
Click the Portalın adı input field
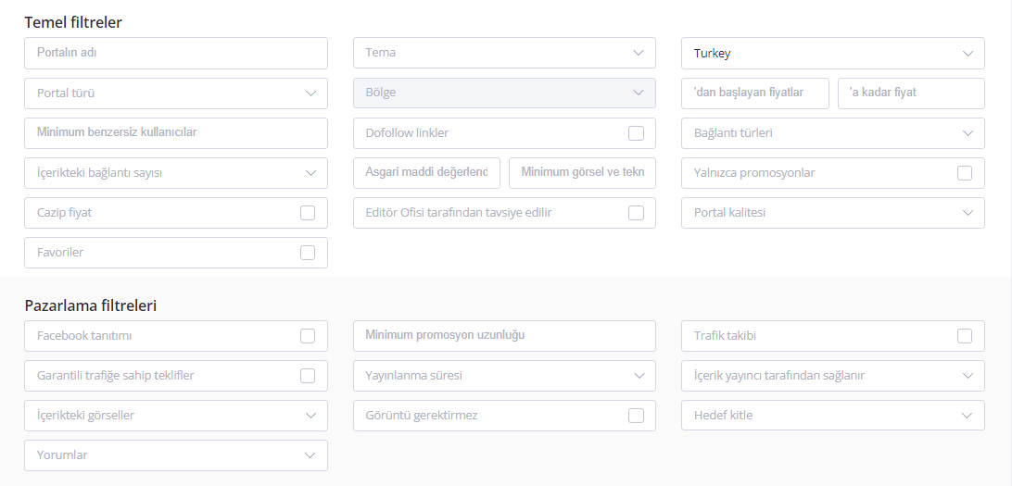(x=175, y=53)
